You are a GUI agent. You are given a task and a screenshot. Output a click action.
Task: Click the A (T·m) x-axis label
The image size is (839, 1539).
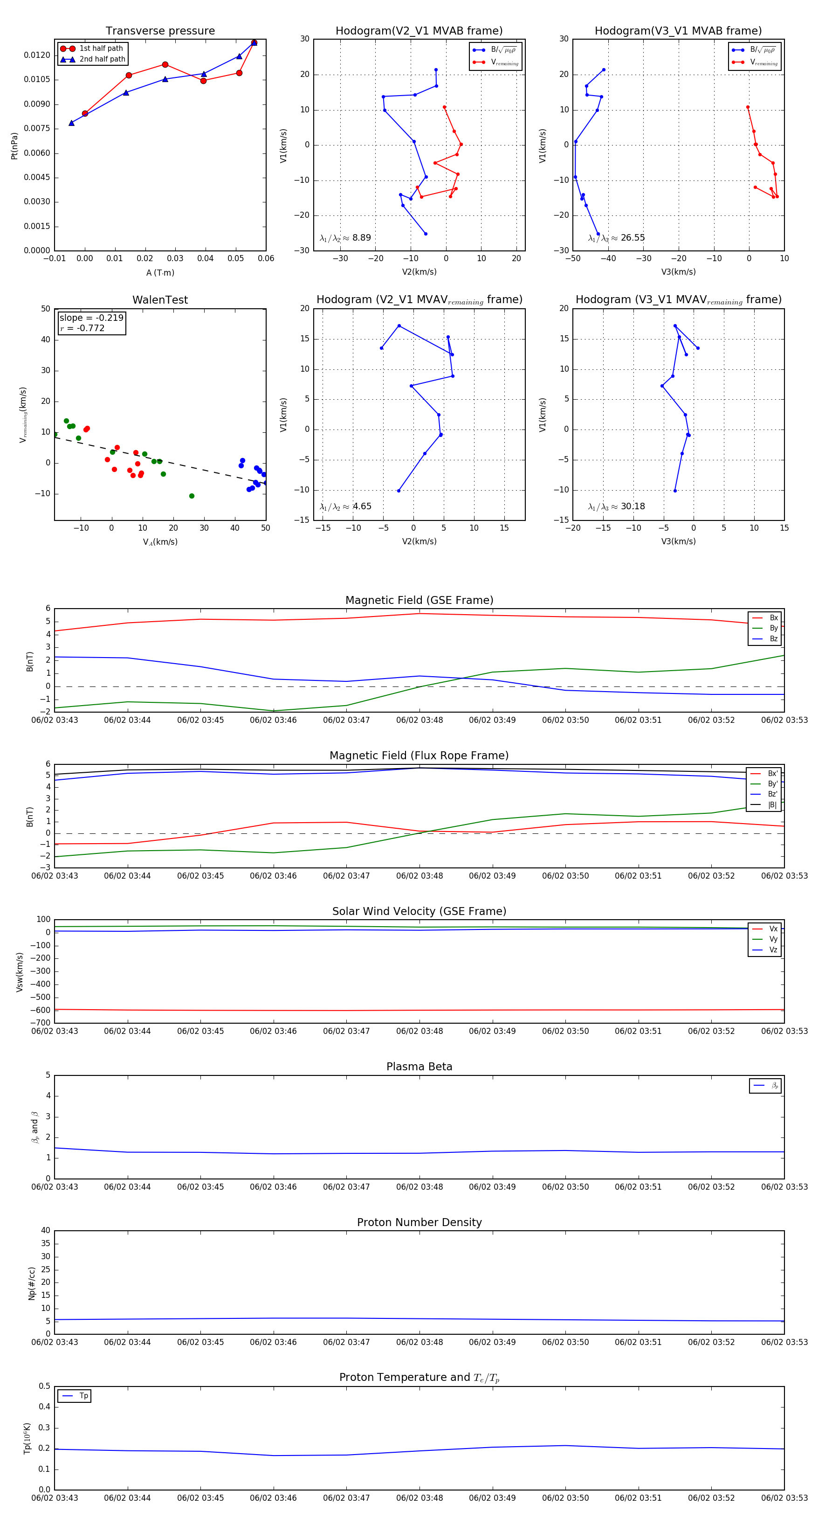click(160, 272)
